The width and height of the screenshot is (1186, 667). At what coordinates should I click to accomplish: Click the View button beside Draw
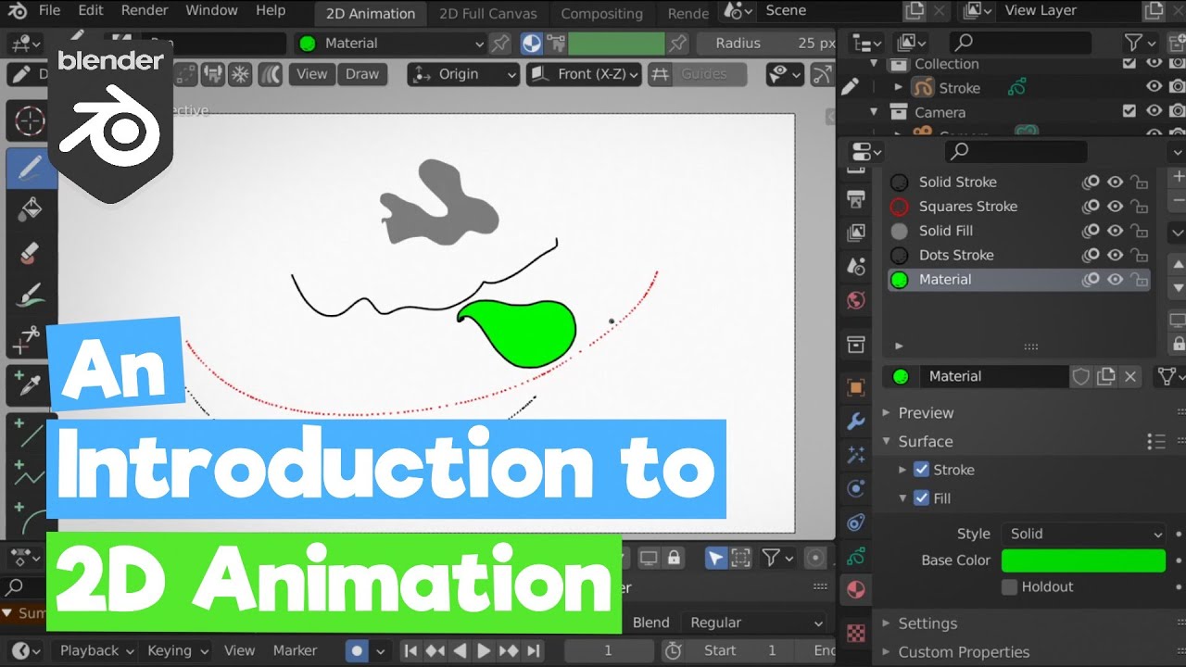(x=312, y=74)
